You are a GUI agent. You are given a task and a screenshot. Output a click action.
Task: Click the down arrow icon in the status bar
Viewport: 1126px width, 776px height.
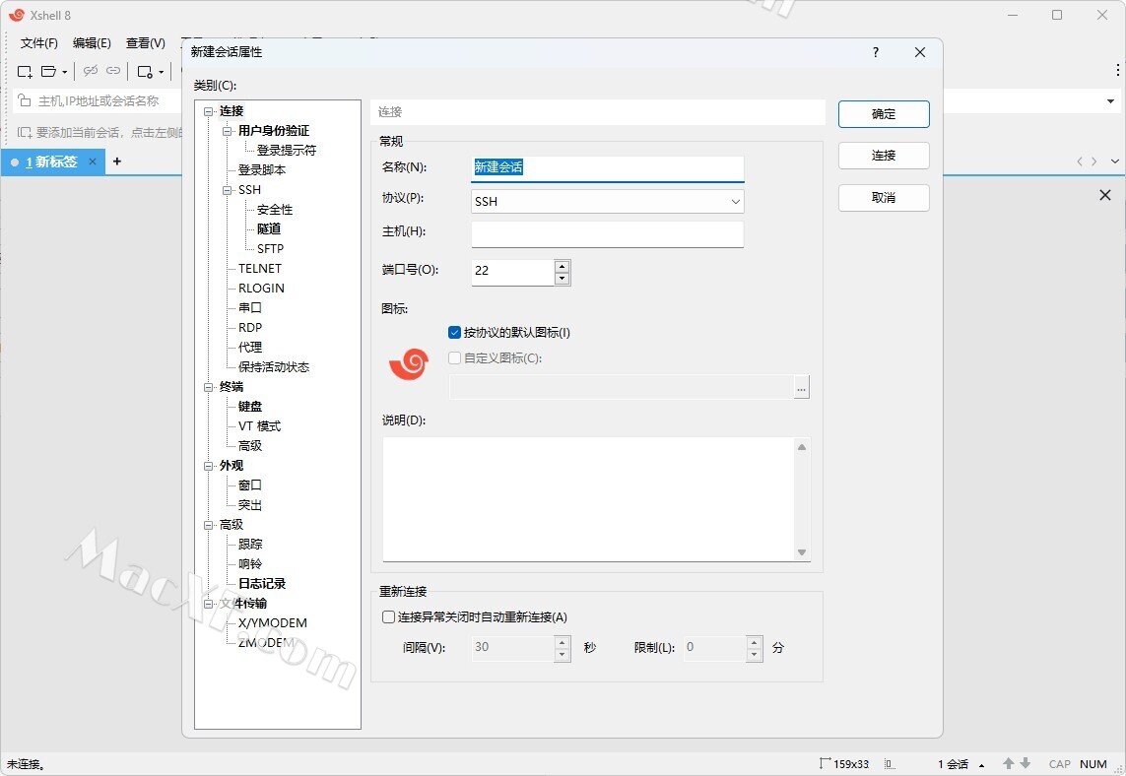(x=1026, y=763)
